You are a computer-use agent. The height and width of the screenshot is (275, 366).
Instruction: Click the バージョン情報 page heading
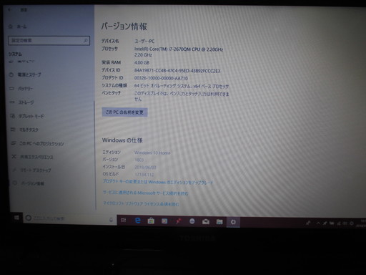pyautogui.click(x=124, y=26)
